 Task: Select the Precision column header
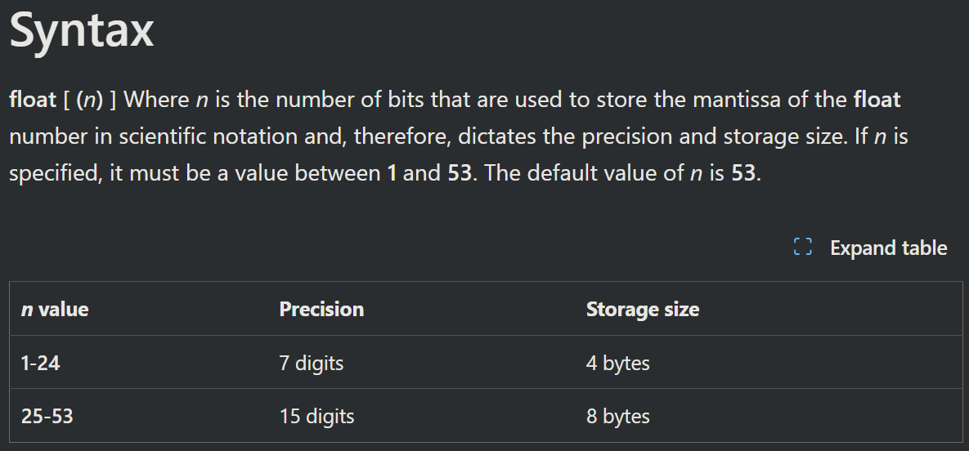click(x=321, y=310)
